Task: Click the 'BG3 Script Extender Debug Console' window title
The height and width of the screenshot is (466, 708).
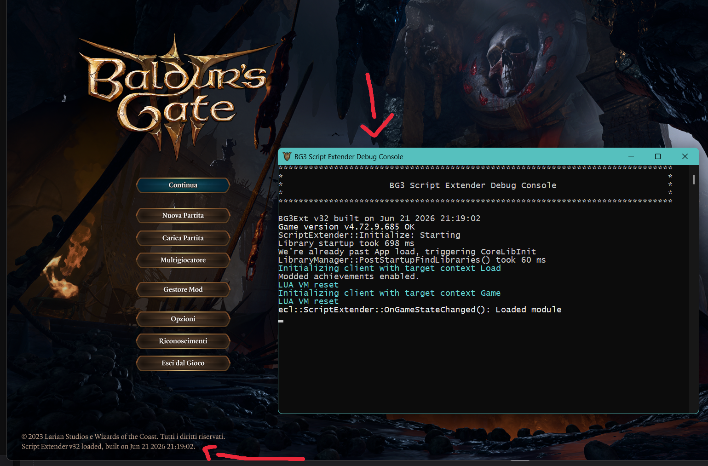Action: point(349,157)
